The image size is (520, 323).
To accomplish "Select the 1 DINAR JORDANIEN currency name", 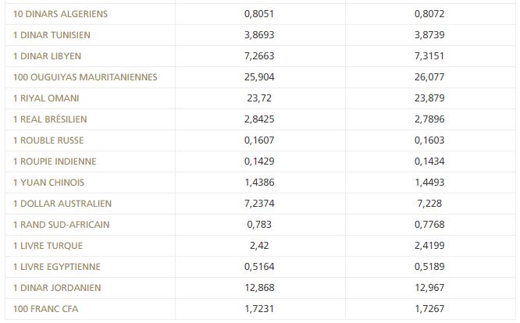I will [x=56, y=288].
